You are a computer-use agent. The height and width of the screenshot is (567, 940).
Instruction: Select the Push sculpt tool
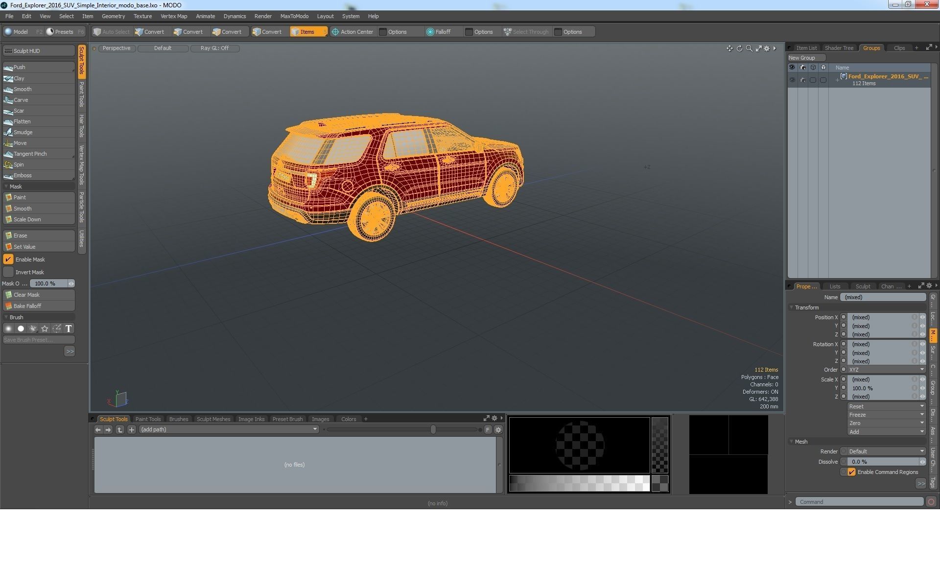(39, 67)
